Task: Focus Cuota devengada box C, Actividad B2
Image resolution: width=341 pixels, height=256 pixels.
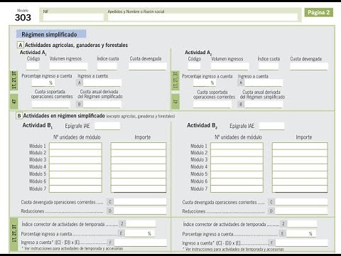Action: 301,202
